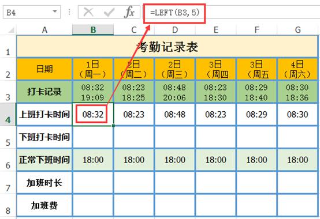This screenshot has height=219, width=320.
Task: Select row 7 header
Action: (x=8, y=183)
